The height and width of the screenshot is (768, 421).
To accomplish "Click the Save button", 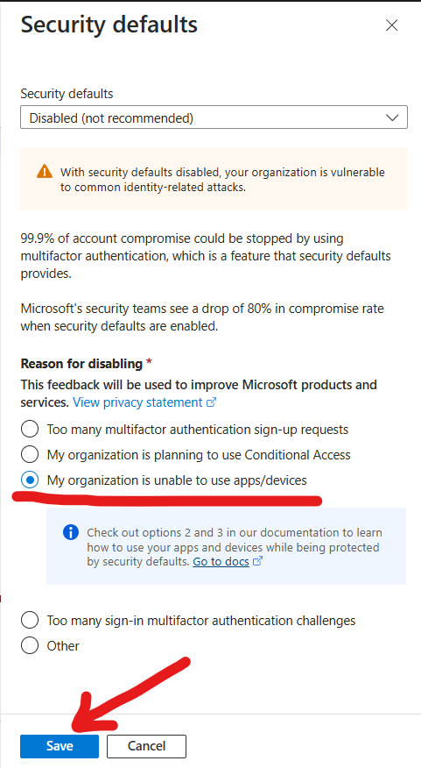I will [60, 746].
